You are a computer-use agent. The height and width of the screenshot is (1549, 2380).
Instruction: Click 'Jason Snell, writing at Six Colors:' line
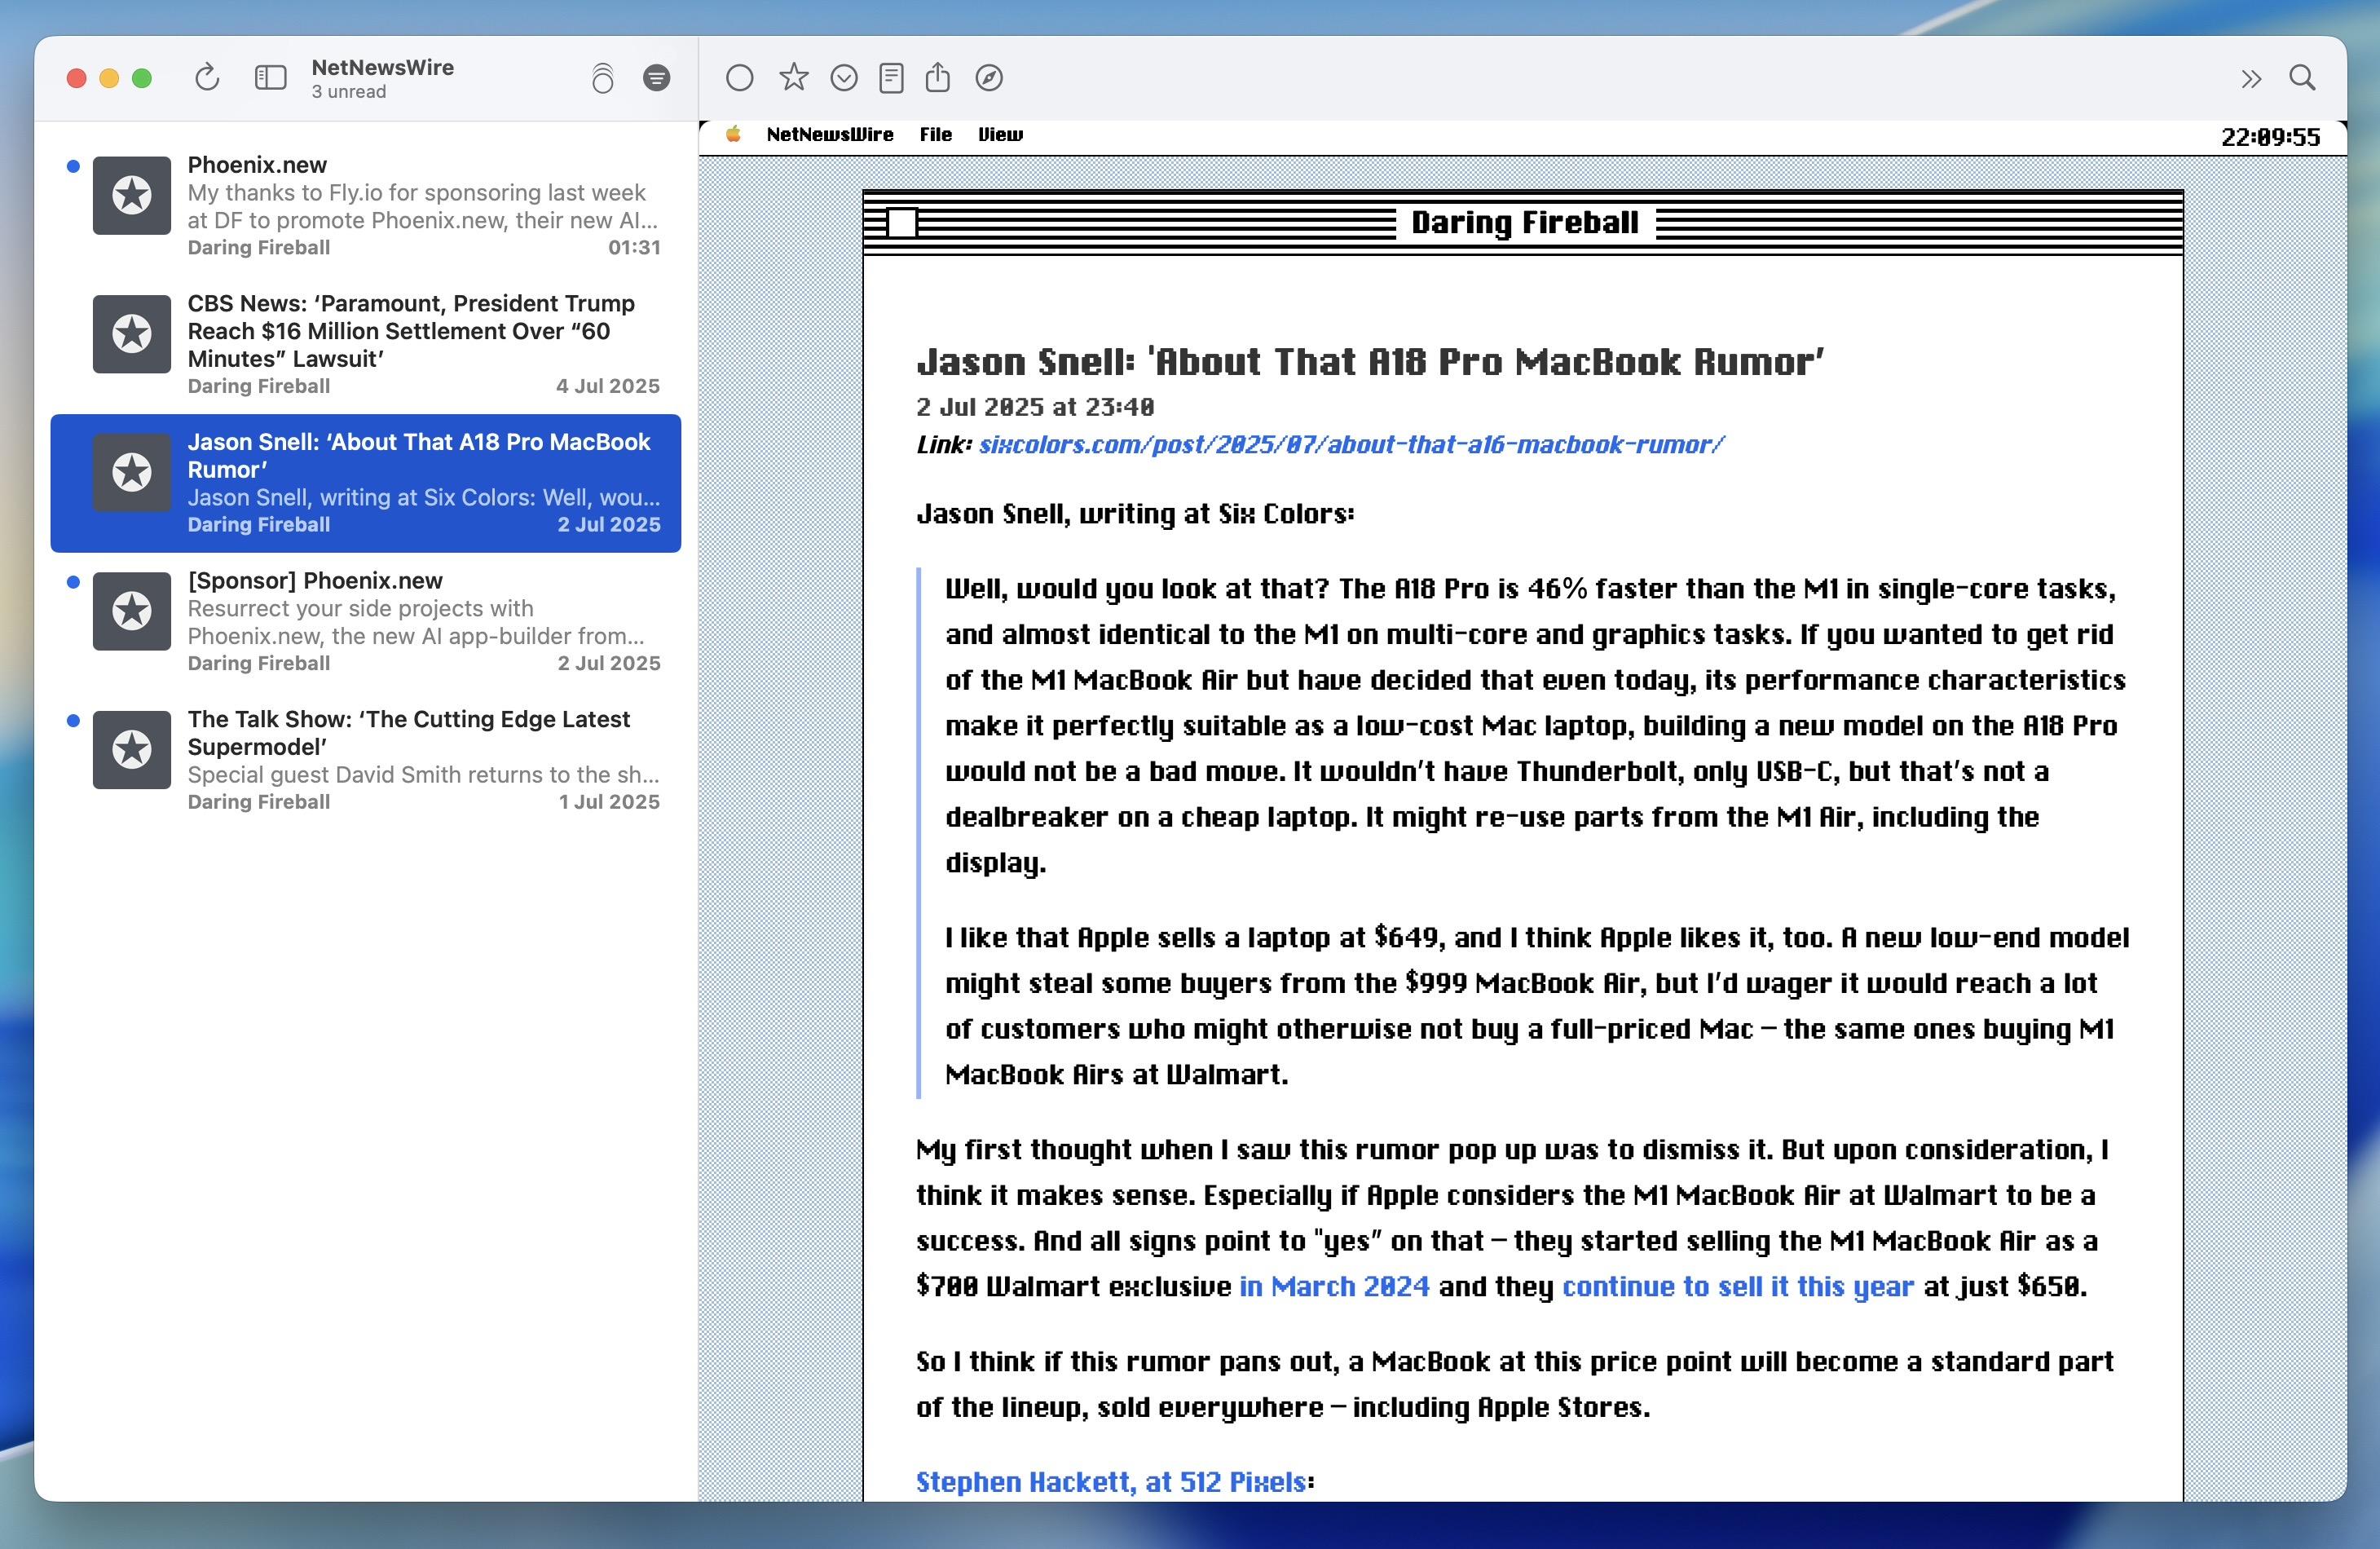coord(1135,514)
